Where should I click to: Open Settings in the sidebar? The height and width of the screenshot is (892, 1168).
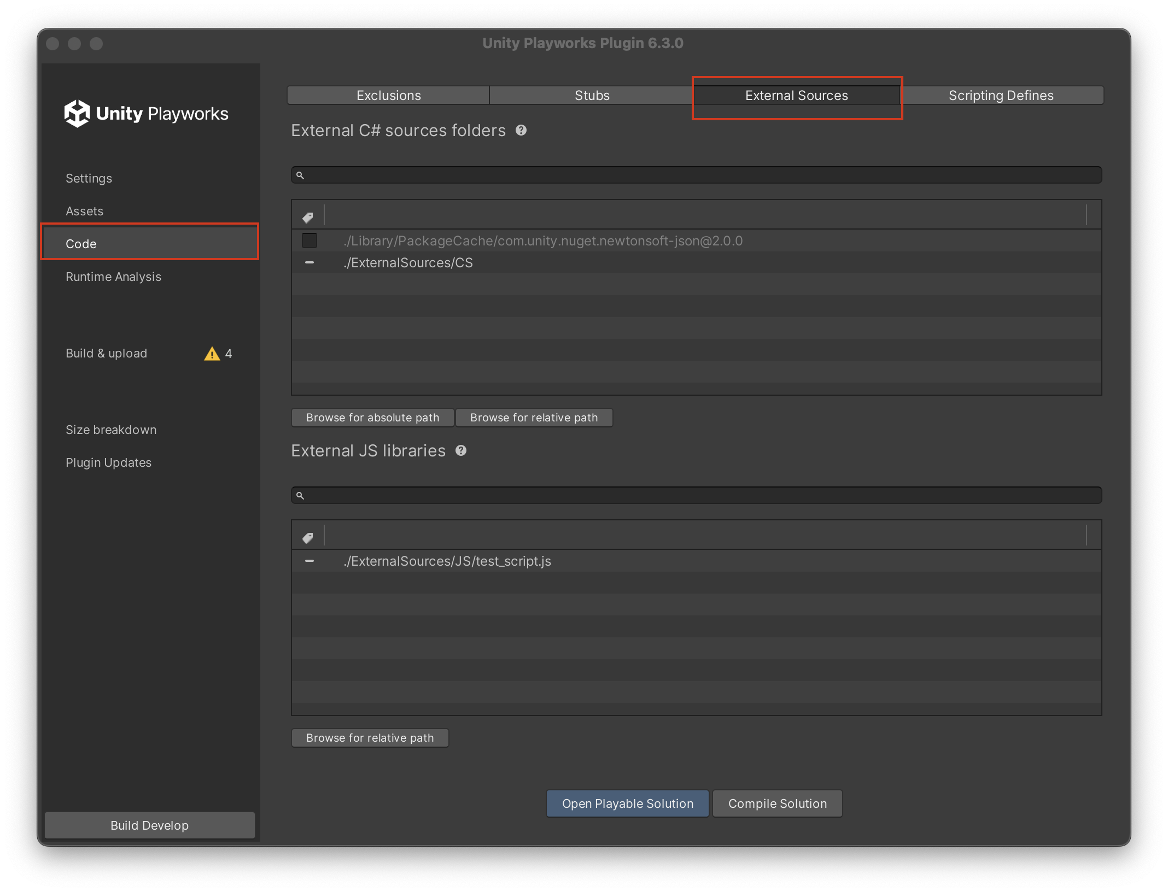coord(89,178)
